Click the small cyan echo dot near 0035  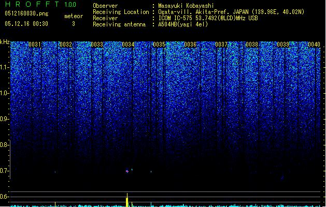(151, 172)
